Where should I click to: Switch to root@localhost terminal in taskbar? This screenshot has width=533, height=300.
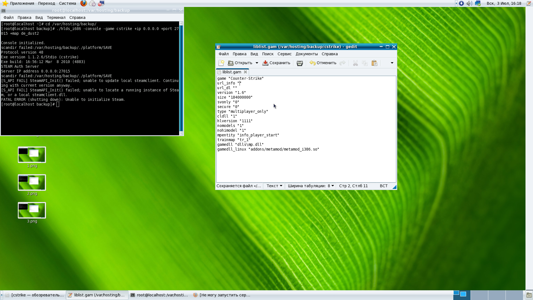click(160, 295)
